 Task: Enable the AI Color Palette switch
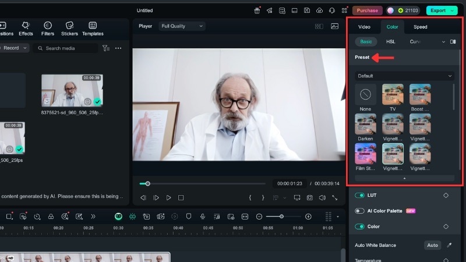click(359, 211)
